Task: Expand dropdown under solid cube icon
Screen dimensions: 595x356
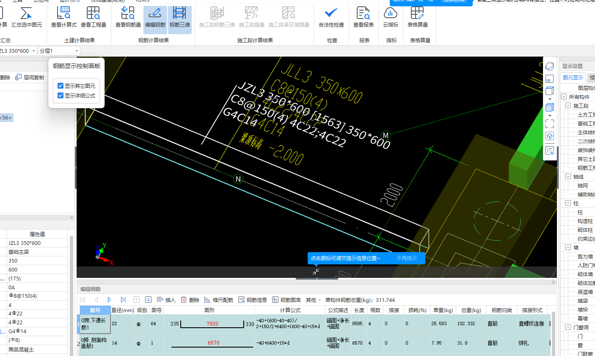Action: coord(550,115)
